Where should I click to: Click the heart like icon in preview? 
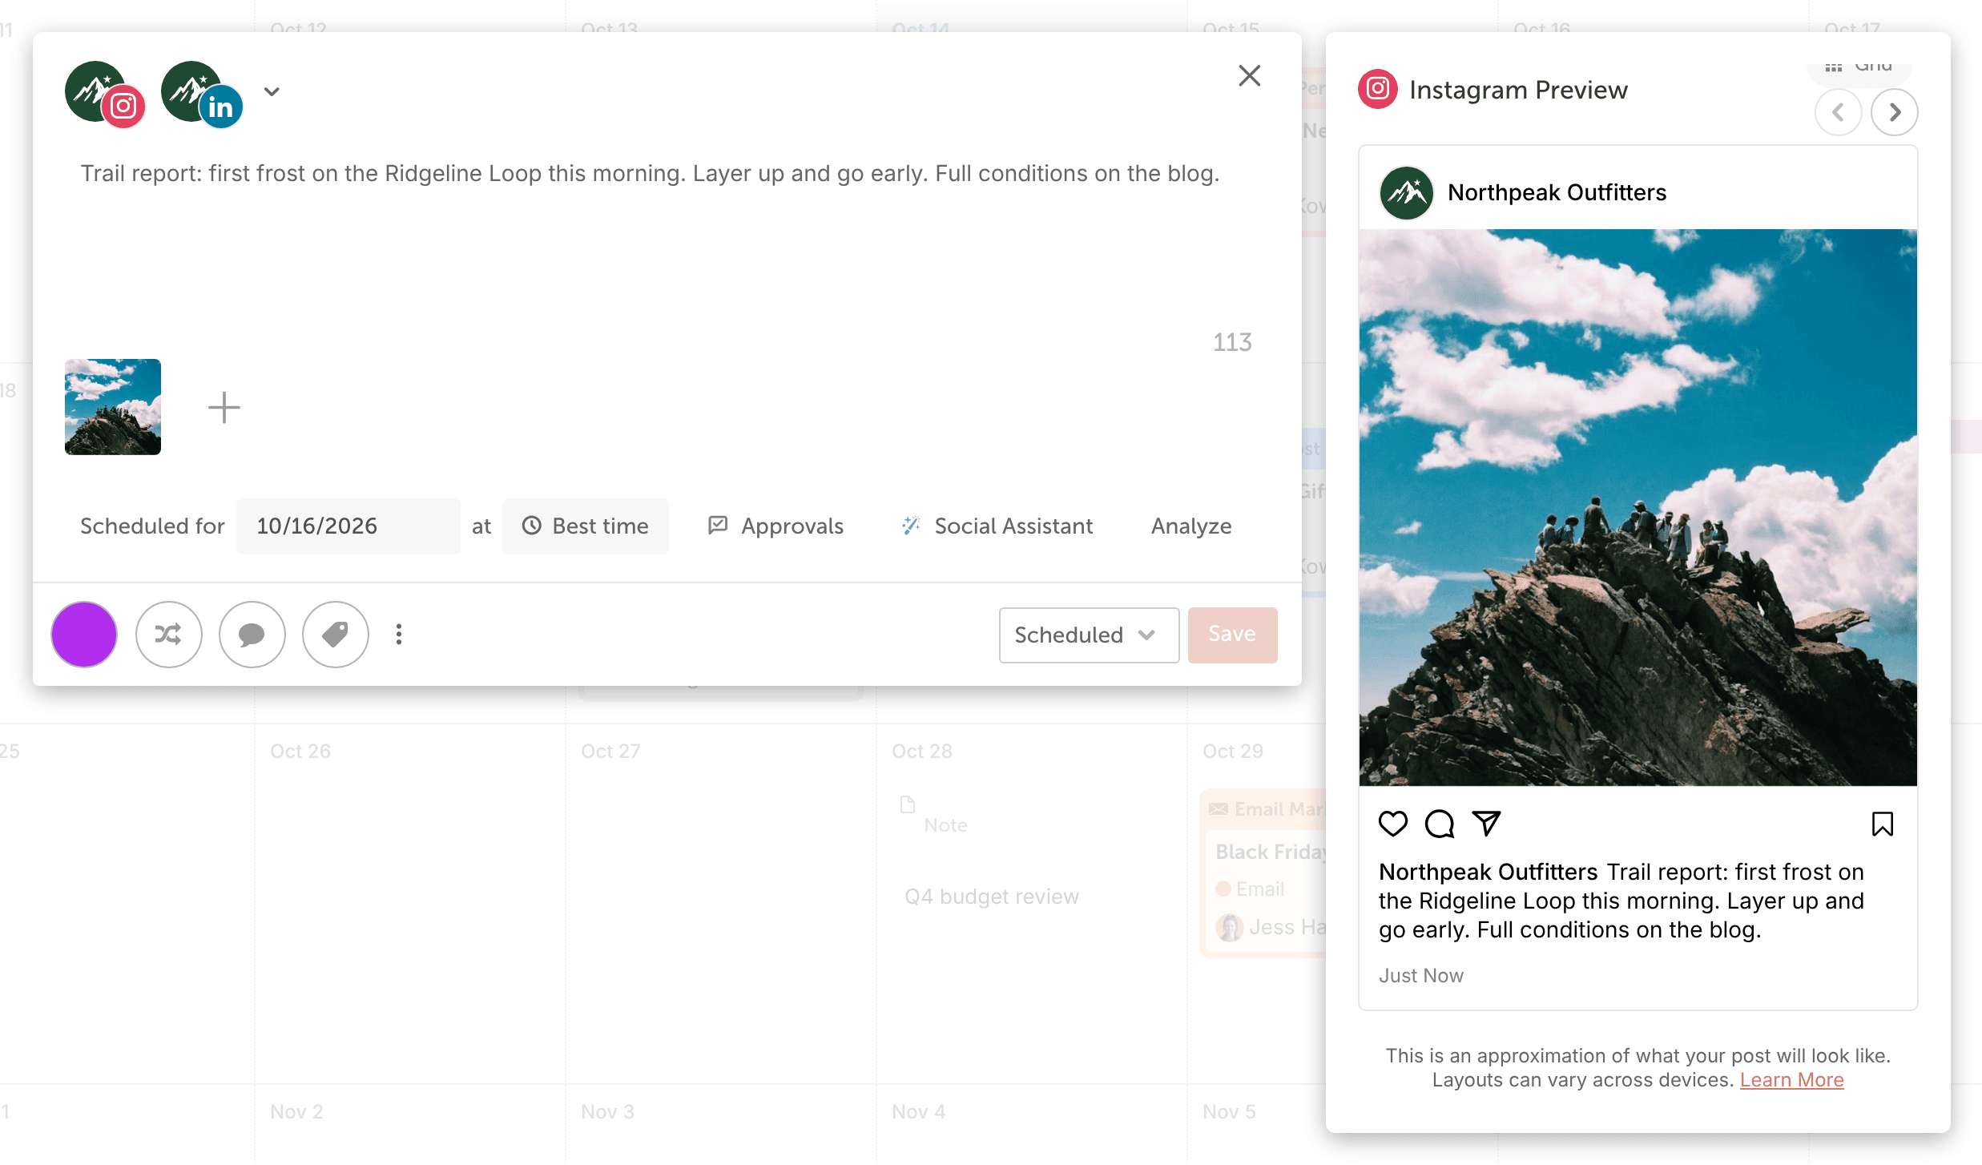[x=1393, y=824]
